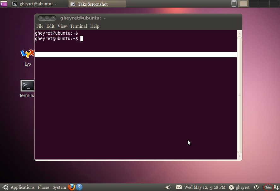Click the date and time clock

[x=205, y=187]
